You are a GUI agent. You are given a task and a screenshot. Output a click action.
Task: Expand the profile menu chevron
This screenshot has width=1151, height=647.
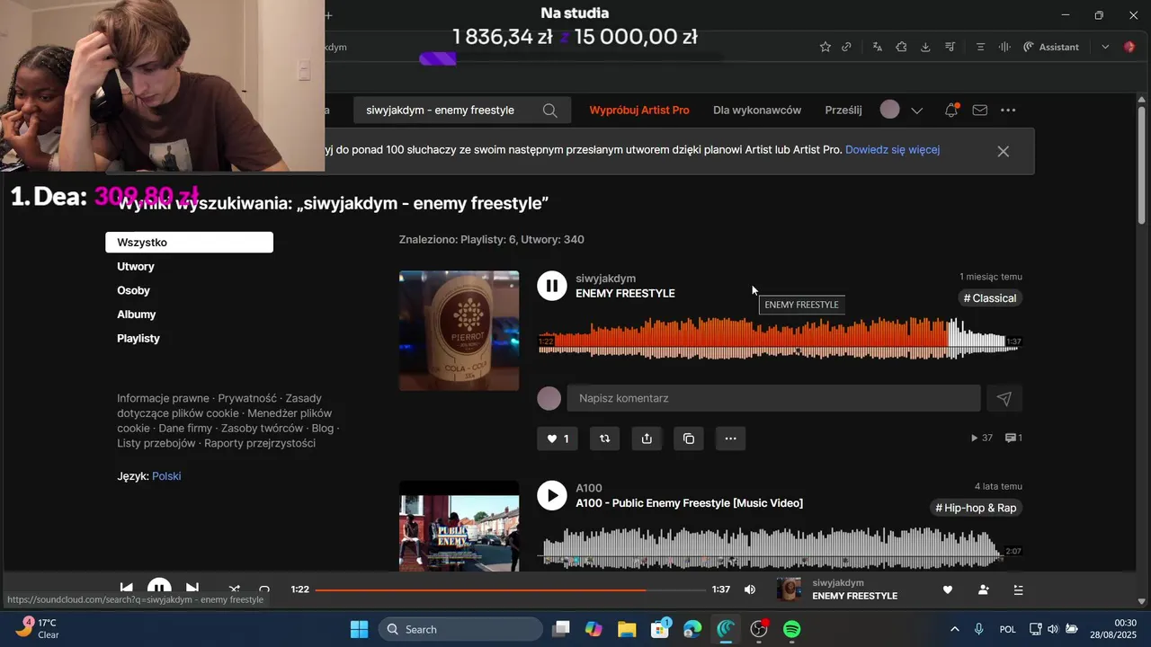(917, 111)
